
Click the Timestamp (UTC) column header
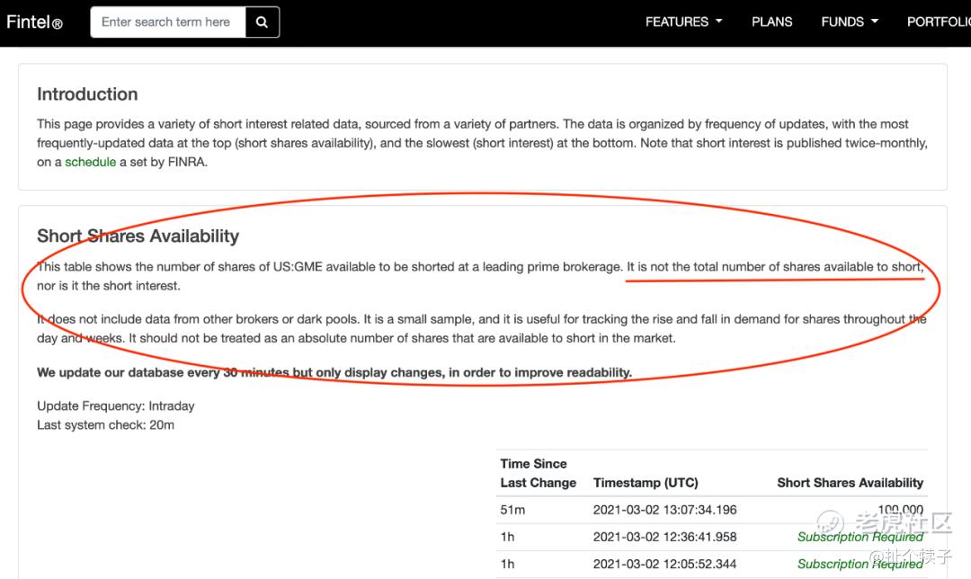(646, 483)
